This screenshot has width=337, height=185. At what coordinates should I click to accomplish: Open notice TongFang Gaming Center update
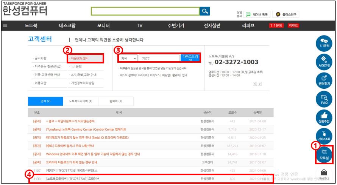[x=86, y=129]
